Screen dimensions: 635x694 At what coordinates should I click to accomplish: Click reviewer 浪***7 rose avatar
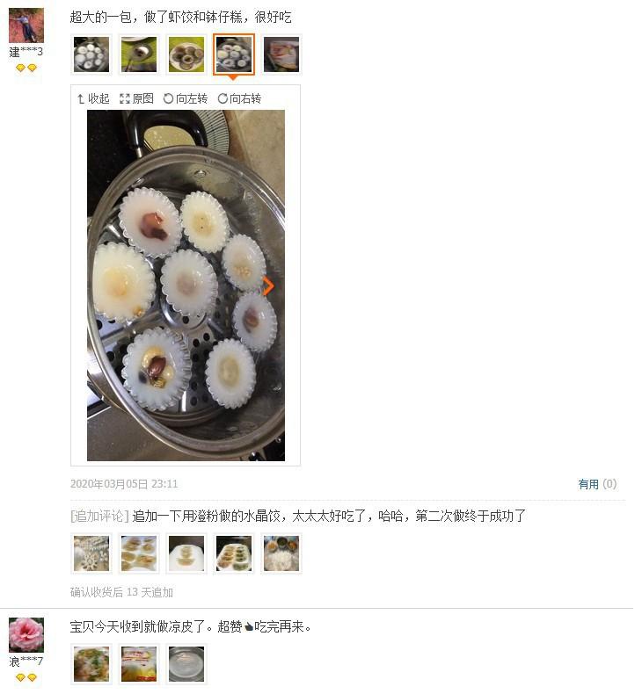tap(26, 635)
